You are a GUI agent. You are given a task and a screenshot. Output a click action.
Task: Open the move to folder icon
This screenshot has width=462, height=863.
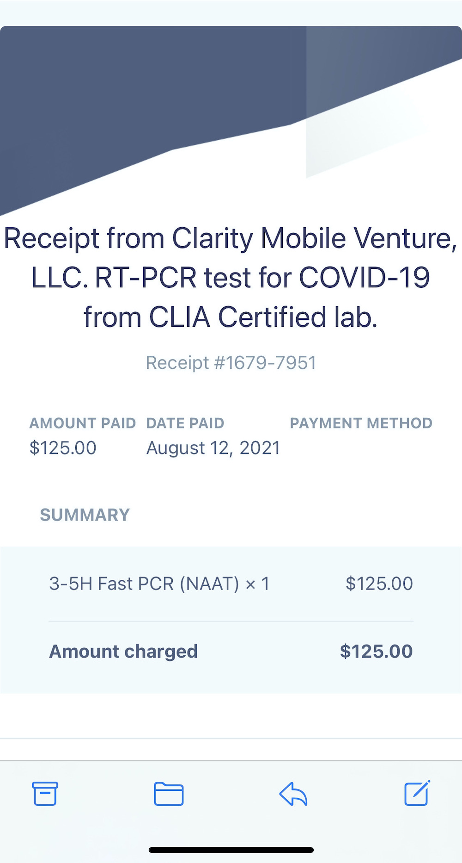tap(169, 794)
